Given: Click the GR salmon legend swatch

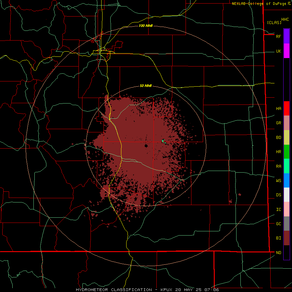Looking at the screenshot, I should tap(286, 123).
